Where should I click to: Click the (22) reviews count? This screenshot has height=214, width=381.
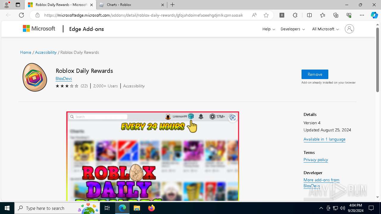tap(84, 86)
